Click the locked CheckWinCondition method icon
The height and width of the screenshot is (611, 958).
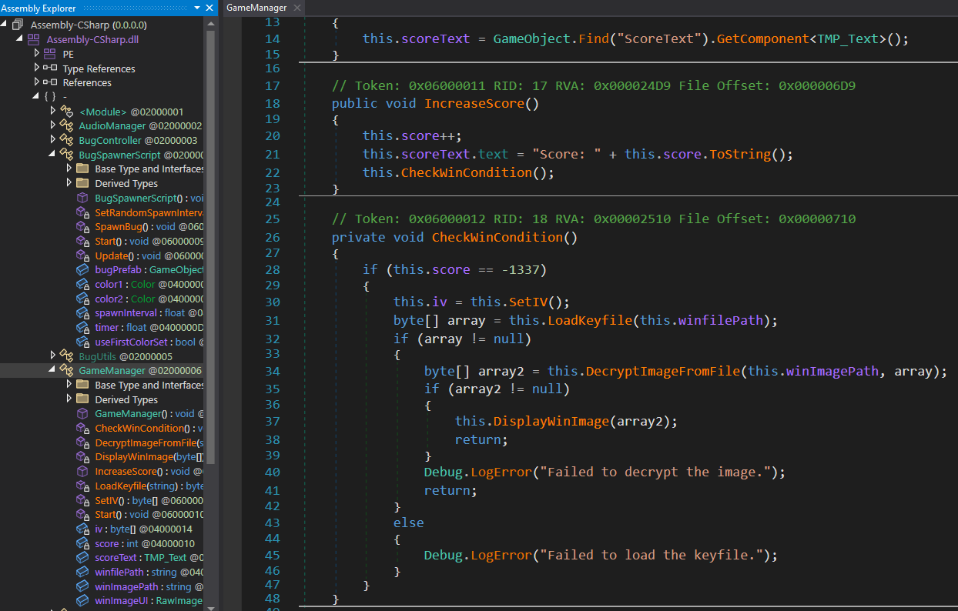[82, 428]
